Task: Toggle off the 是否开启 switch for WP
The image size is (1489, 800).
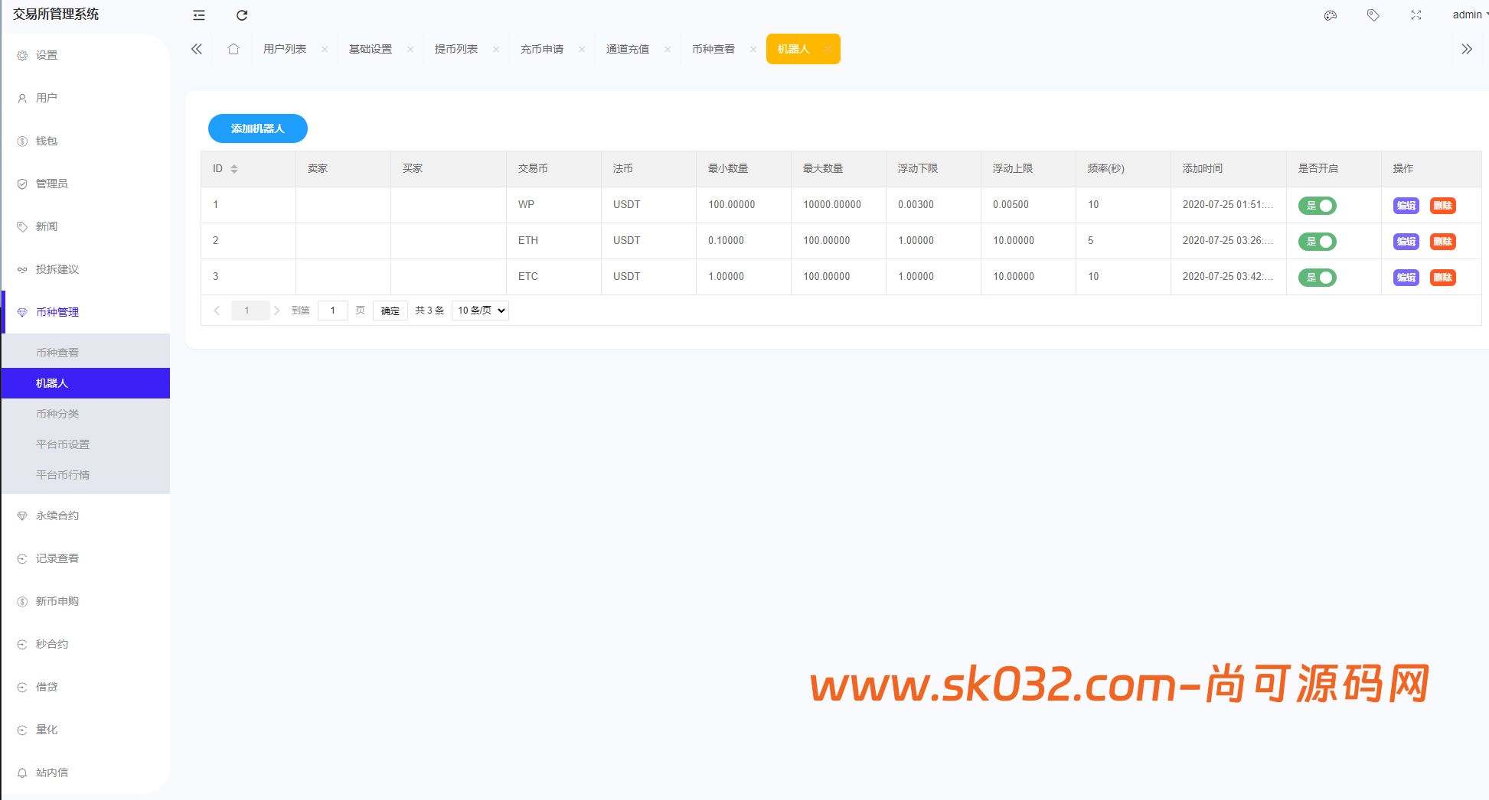Action: pyautogui.click(x=1318, y=205)
